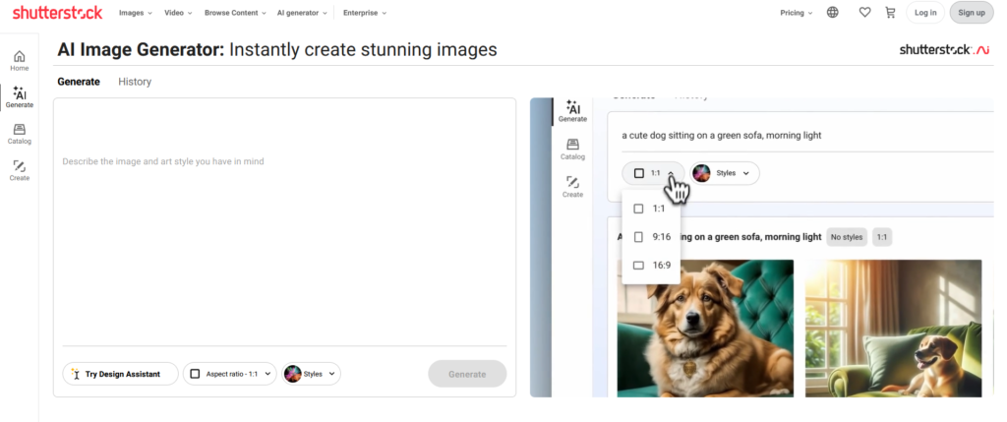The width and height of the screenshot is (1007, 422).
Task: Expand the Browse Content menu
Action: click(235, 13)
